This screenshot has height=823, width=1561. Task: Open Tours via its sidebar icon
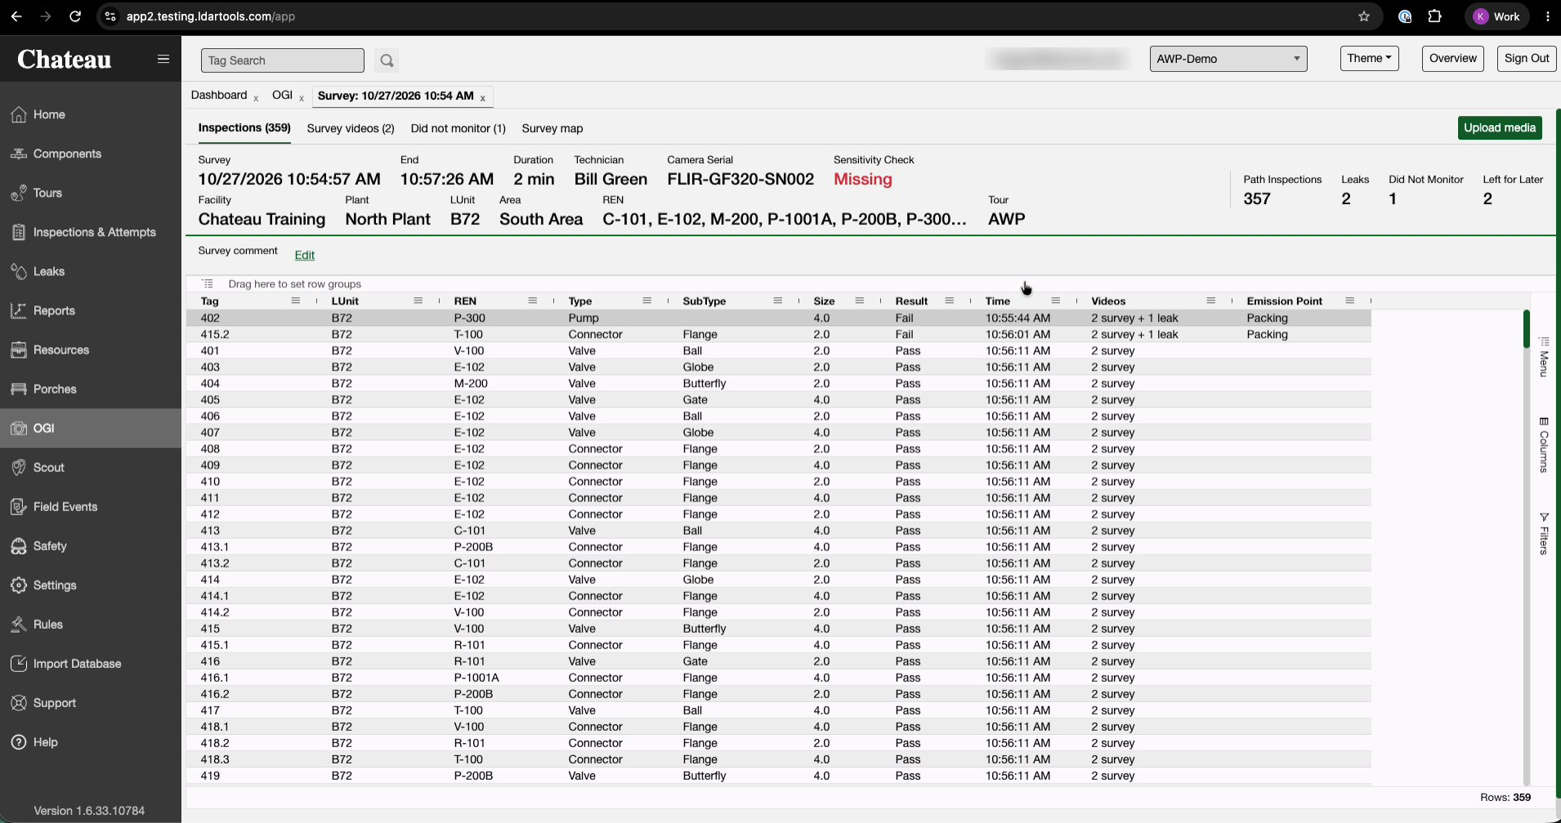19,194
